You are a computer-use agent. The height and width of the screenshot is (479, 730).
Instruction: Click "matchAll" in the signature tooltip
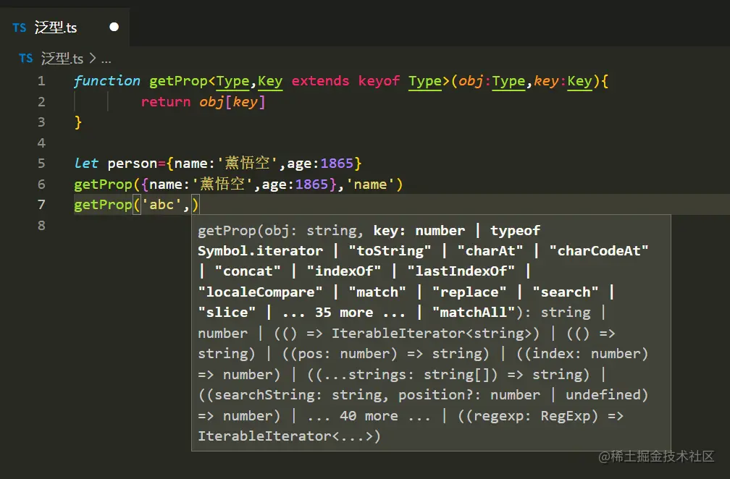(x=474, y=313)
